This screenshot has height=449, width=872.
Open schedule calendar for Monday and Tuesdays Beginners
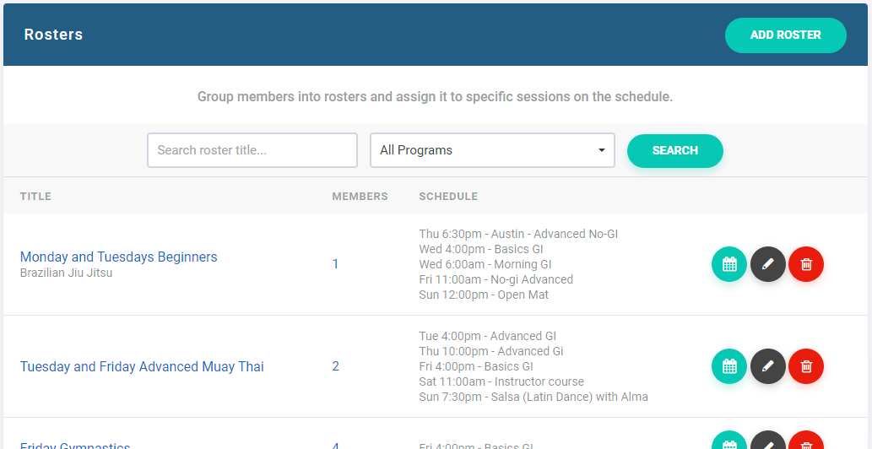pos(729,264)
